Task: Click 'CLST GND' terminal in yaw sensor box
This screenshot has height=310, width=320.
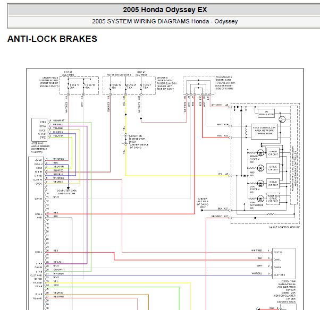Action: tap(279, 275)
